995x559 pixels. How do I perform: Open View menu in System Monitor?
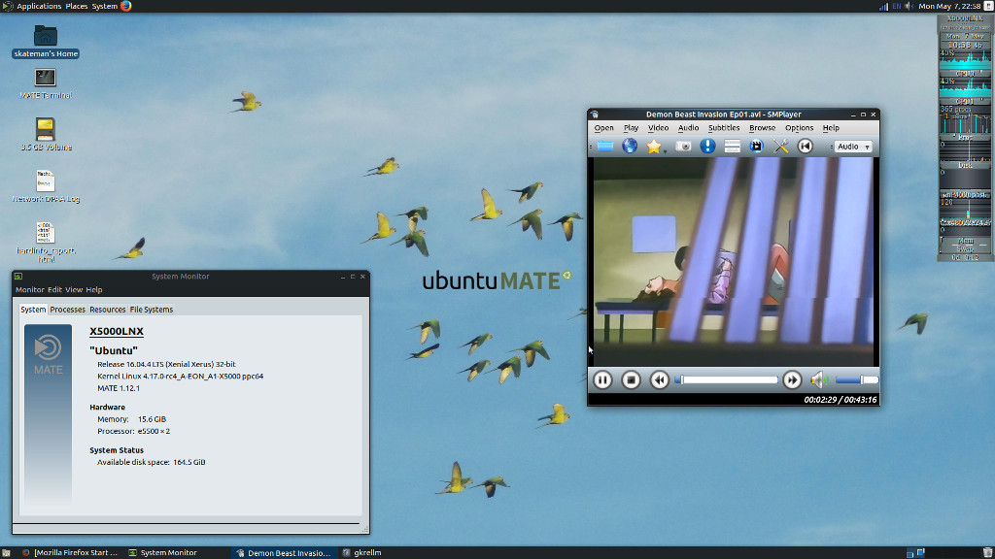pyautogui.click(x=74, y=289)
